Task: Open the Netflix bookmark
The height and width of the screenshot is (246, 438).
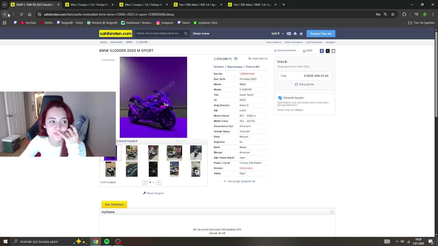Action: [46, 23]
